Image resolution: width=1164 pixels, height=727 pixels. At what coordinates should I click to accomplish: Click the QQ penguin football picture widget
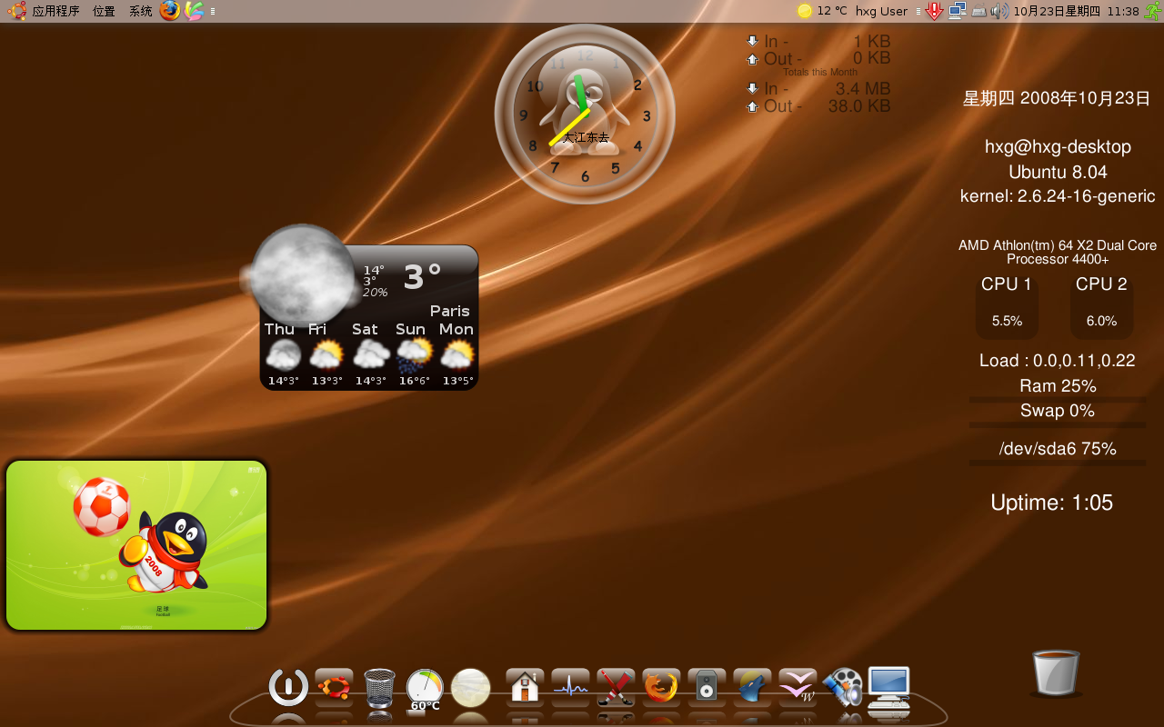[136, 545]
